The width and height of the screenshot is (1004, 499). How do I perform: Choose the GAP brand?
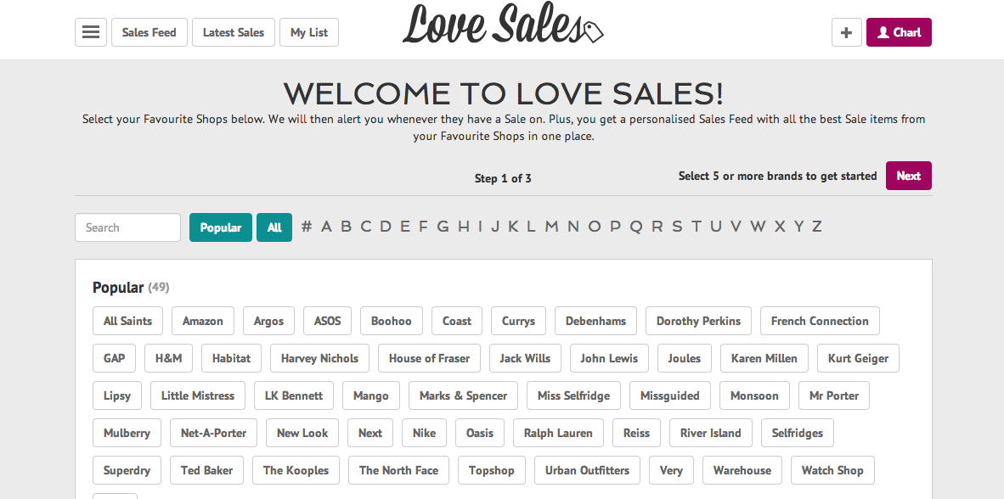click(x=114, y=358)
